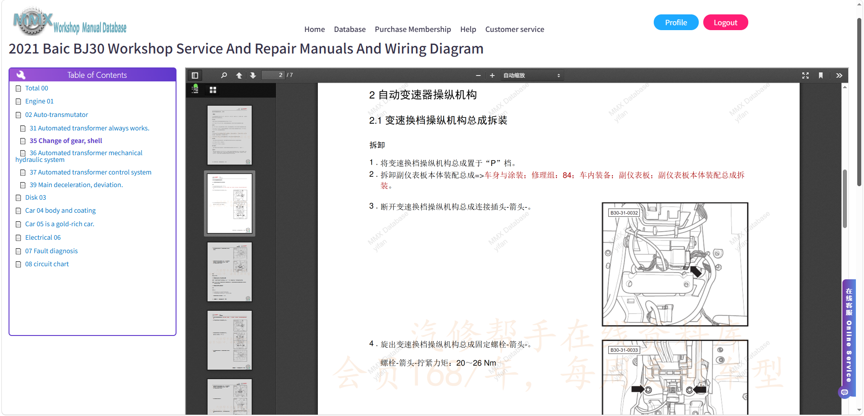The height and width of the screenshot is (416, 864).
Task: Open the PDF tools overflow menu
Action: [839, 76]
